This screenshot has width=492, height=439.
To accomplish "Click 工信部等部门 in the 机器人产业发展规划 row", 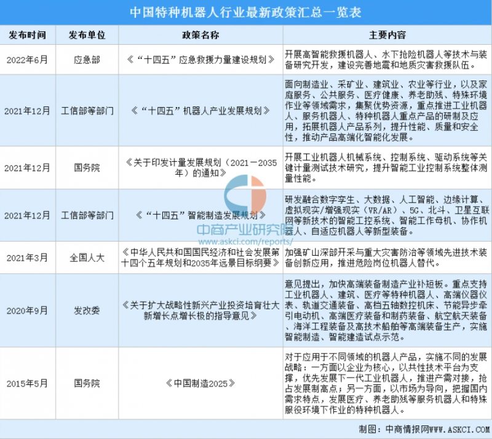I will (x=87, y=111).
